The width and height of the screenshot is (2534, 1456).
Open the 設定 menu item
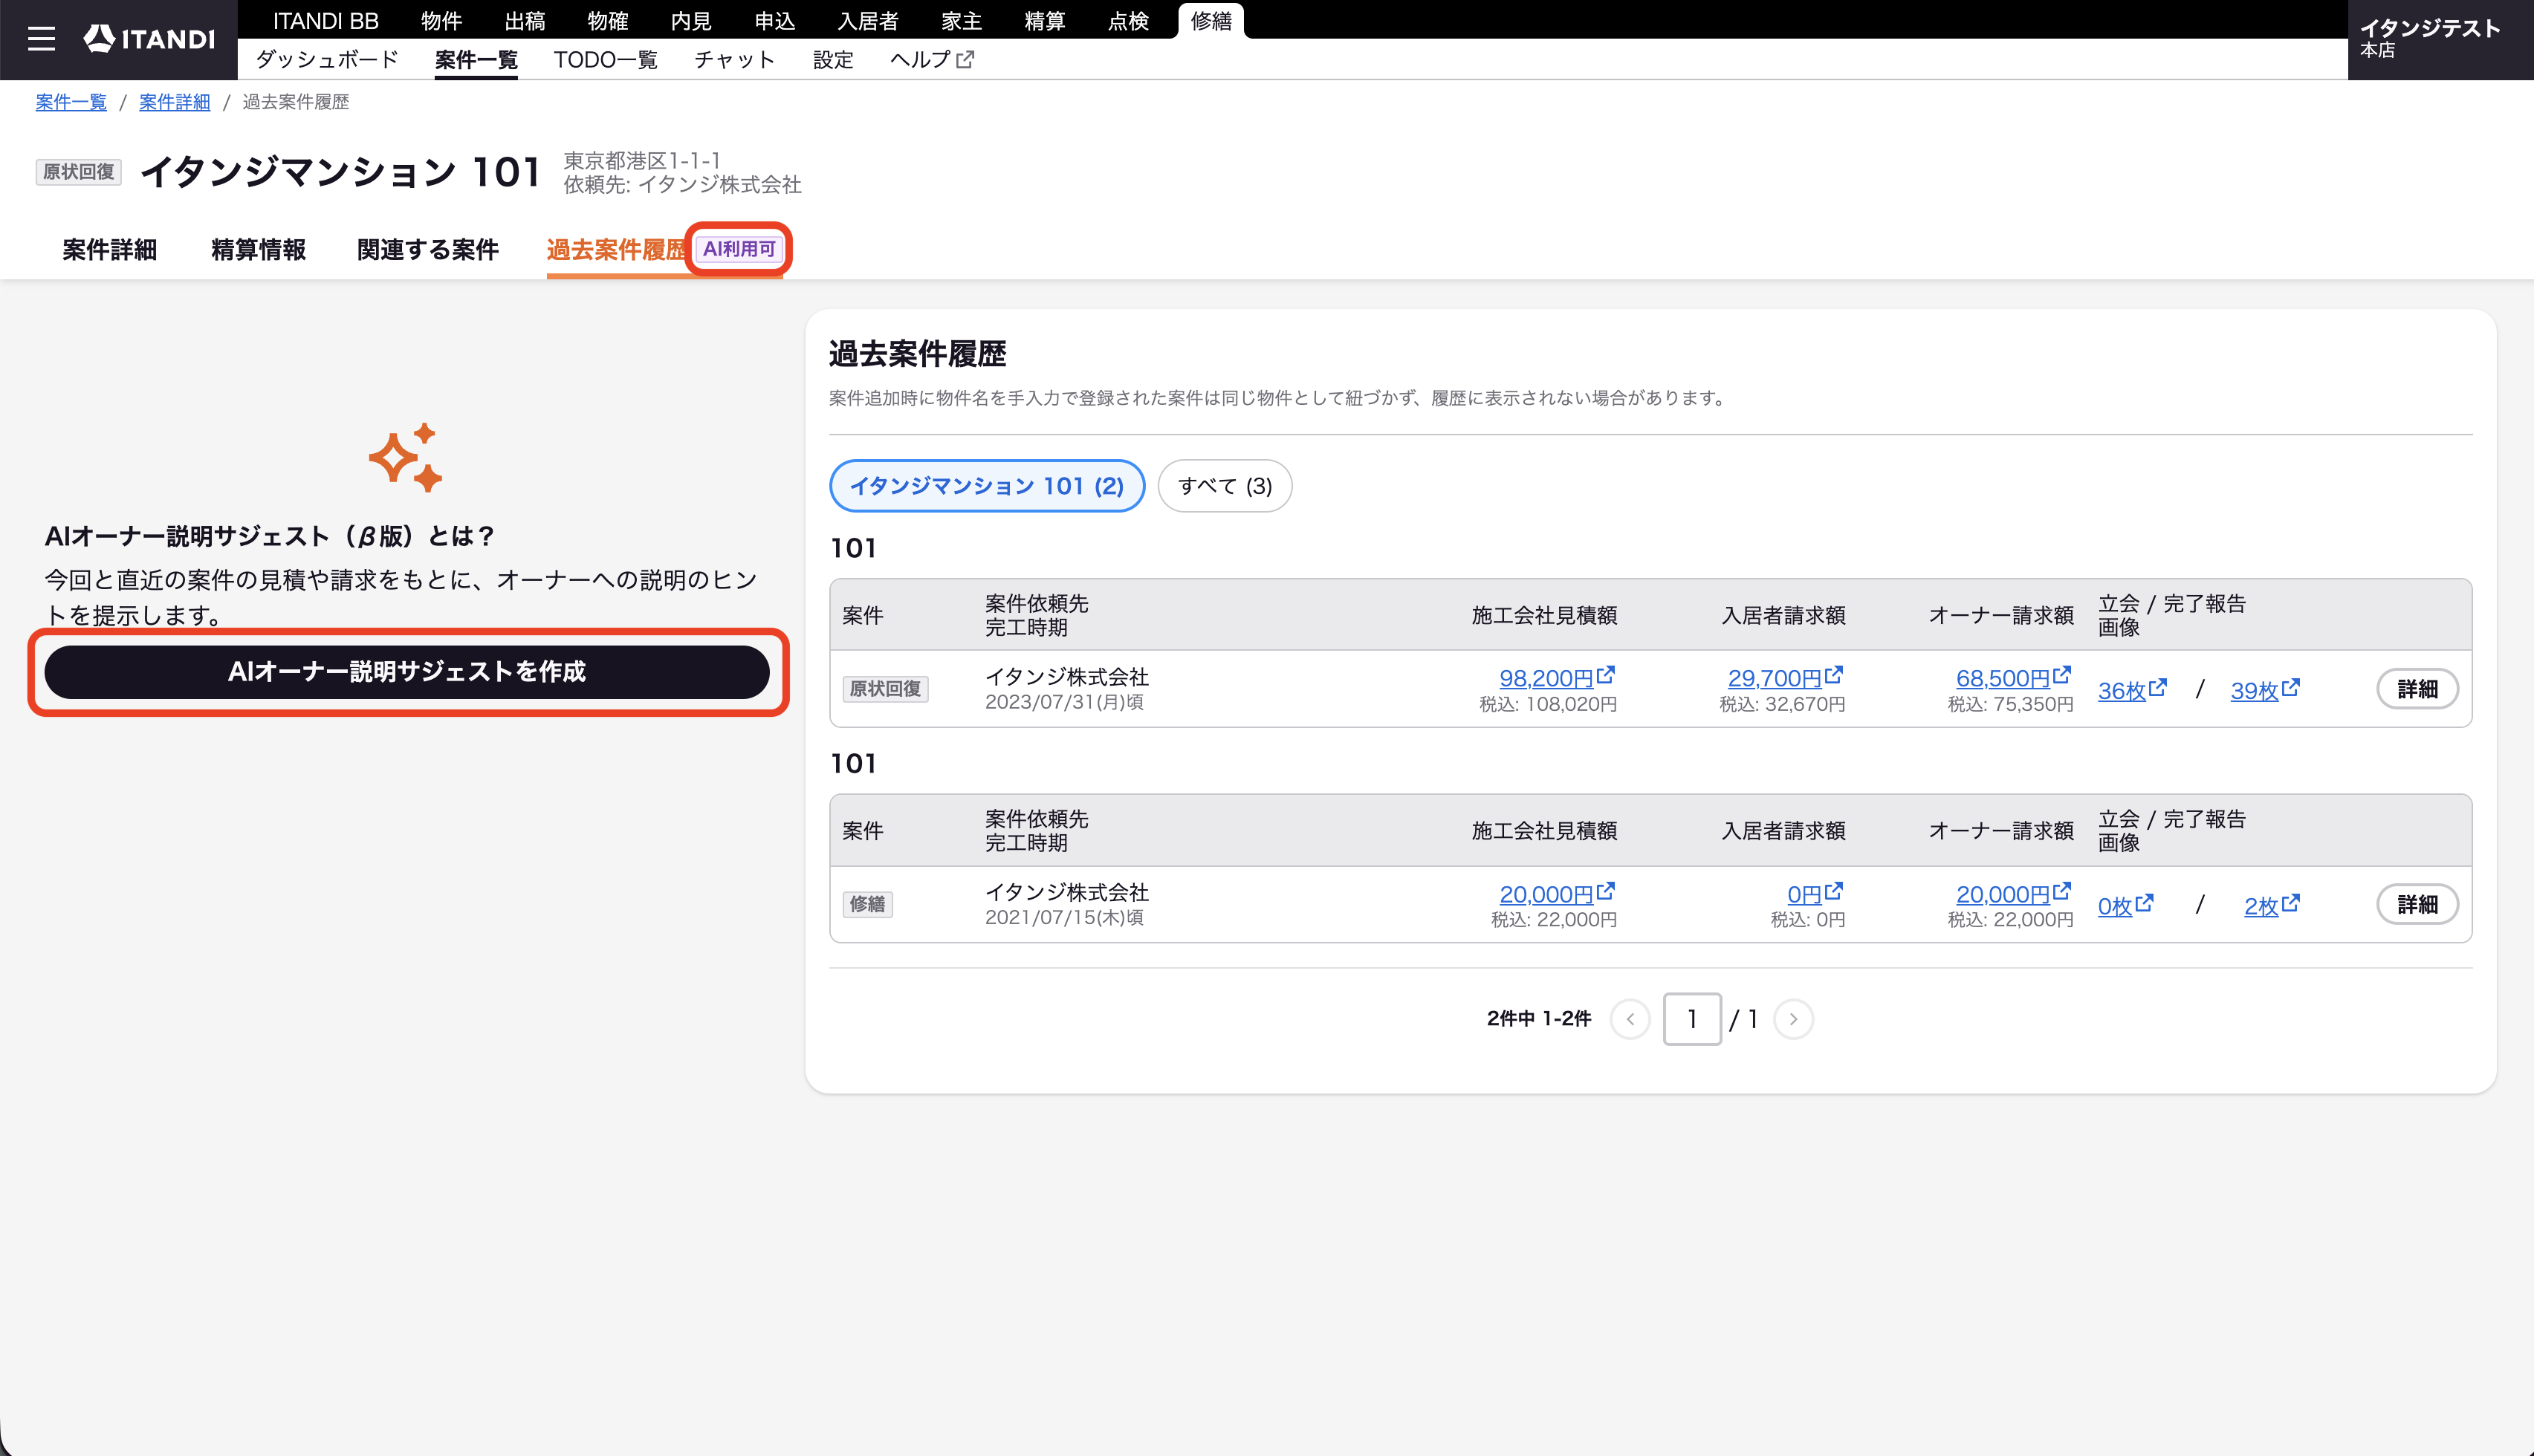(x=833, y=60)
